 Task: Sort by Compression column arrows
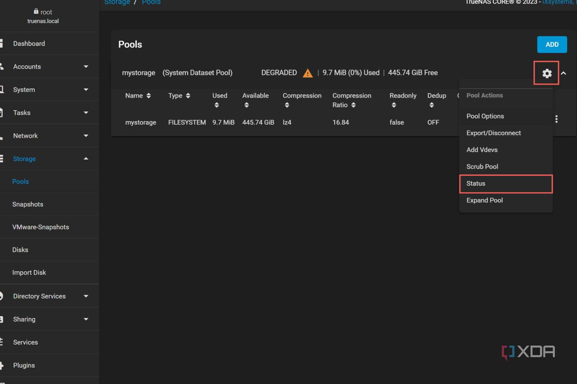pos(287,105)
